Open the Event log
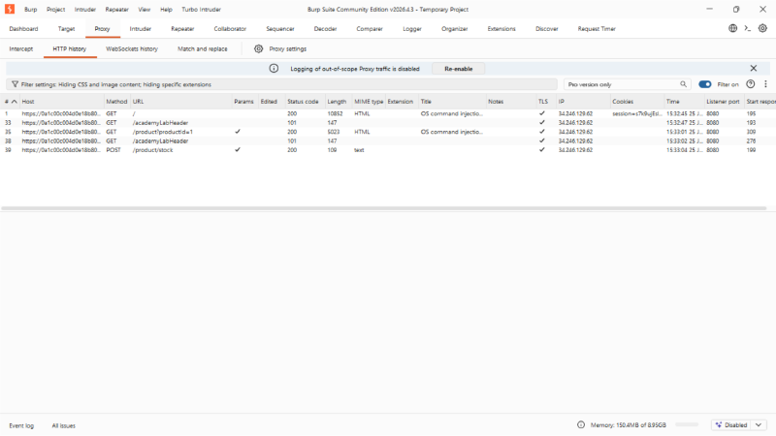This screenshot has height=436, width=776. coord(21,425)
